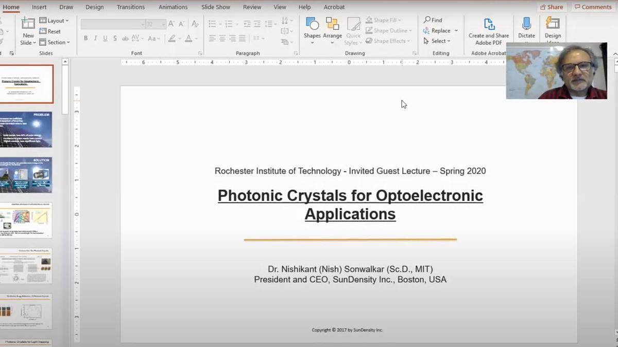This screenshot has width=618, height=347.
Task: Align text left
Action: coord(212,39)
